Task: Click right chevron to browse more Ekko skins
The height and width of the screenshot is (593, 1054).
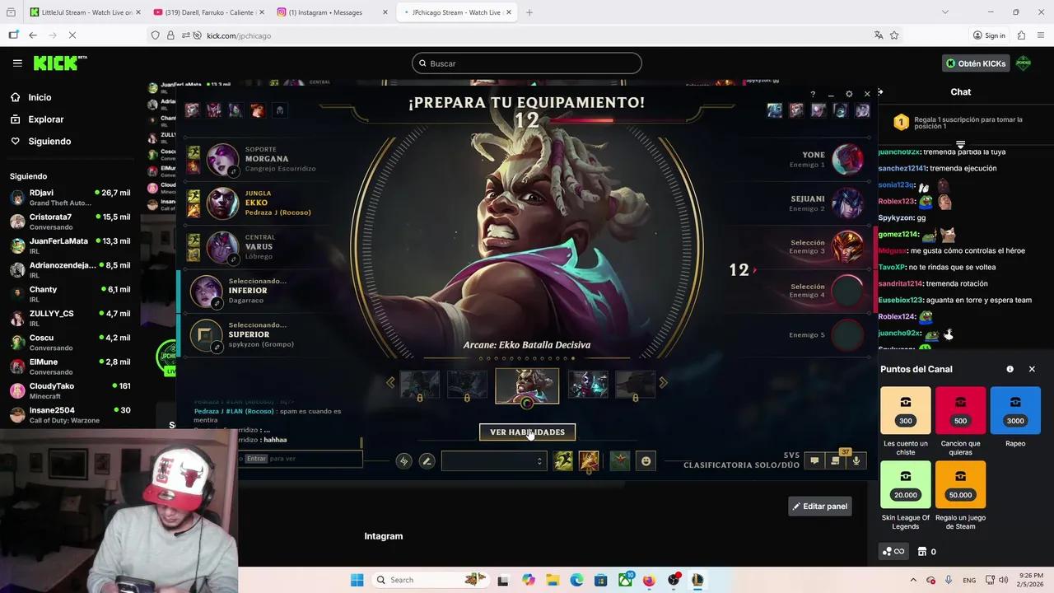Action: pos(663,382)
